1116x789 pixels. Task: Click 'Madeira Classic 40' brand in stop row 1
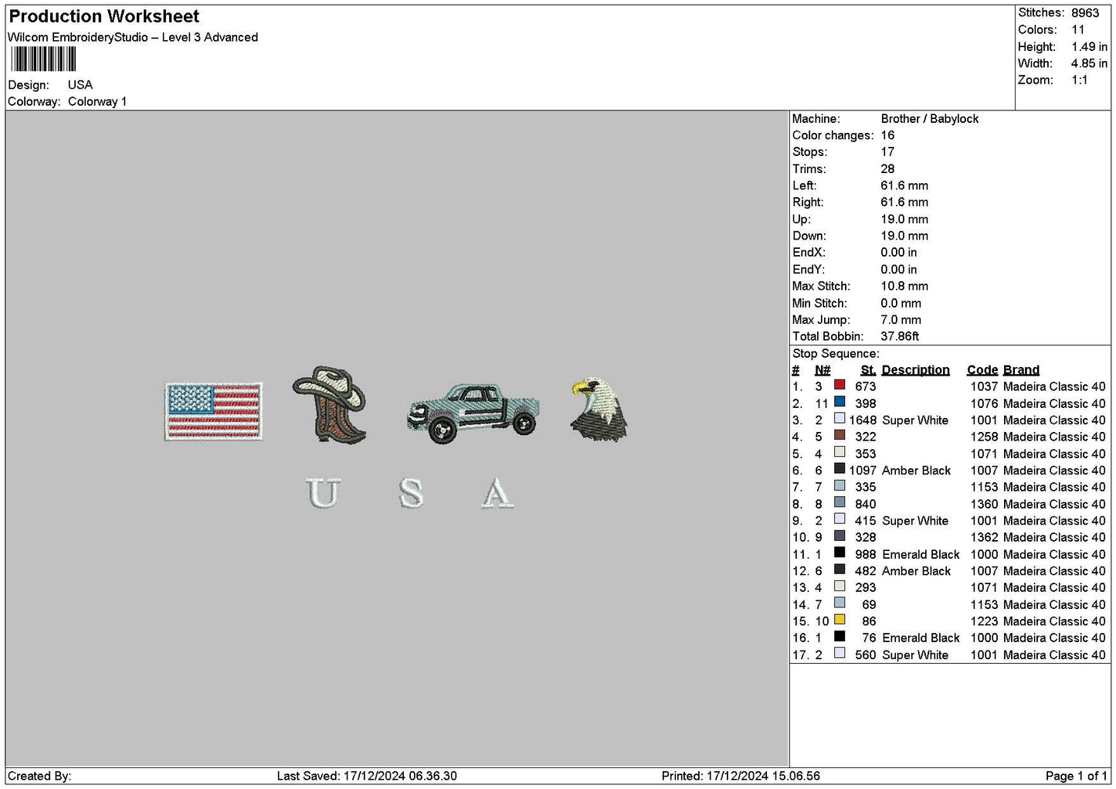[x=1054, y=386]
